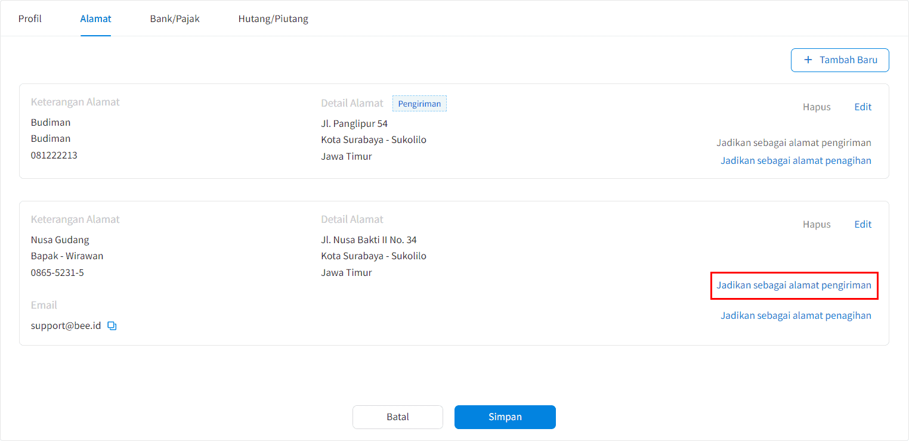
Task: Set Jl. Panglipur 54 as alamat penagihan
Action: coord(796,160)
